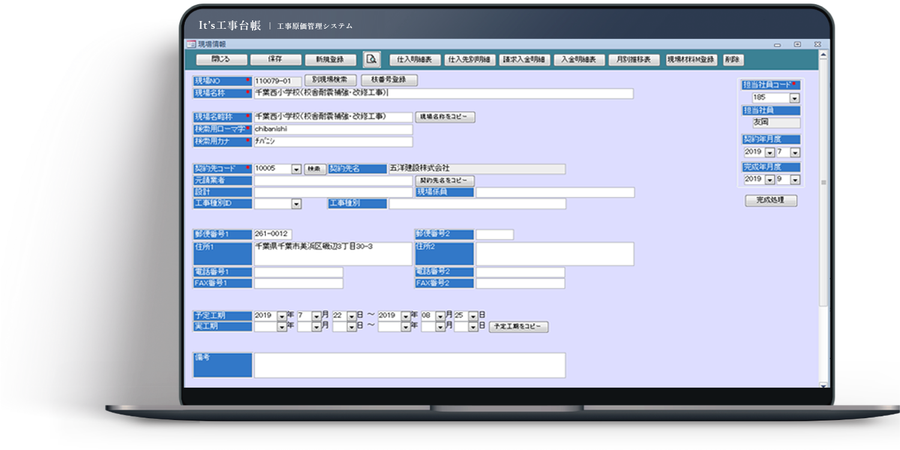This screenshot has width=900, height=450.
Task: Open the 完成年月度 month dropdown showing 9
Action: (794, 179)
